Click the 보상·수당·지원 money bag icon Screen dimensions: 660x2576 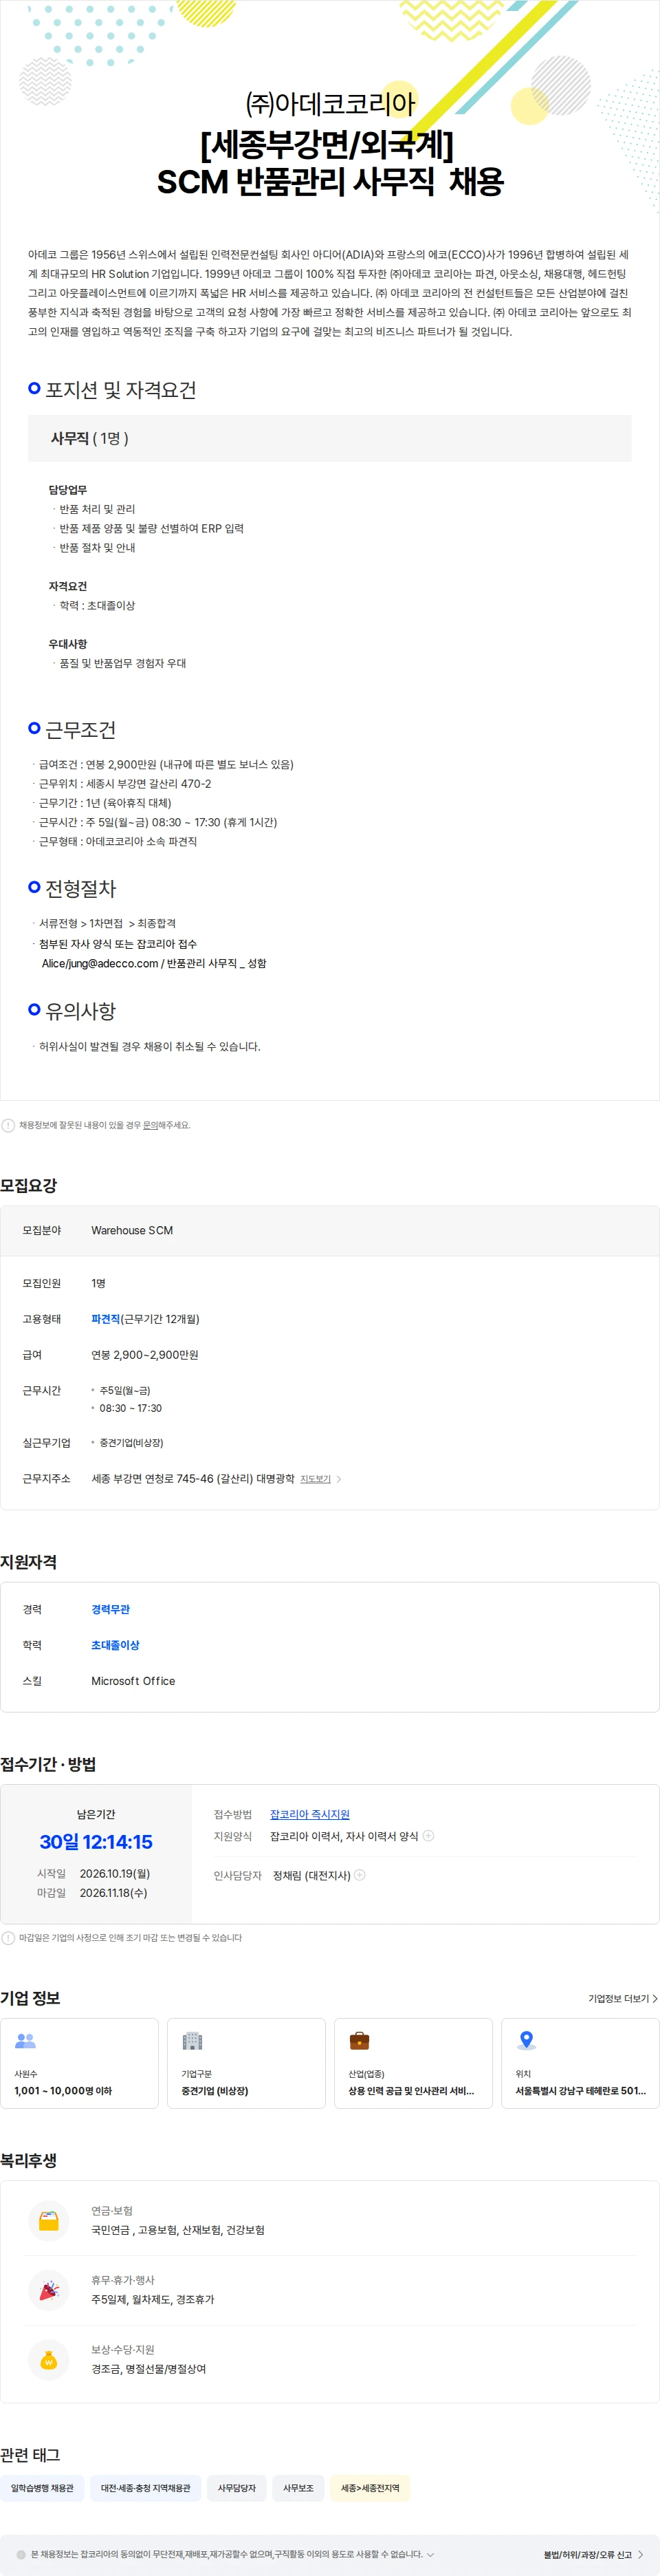coord(49,2360)
